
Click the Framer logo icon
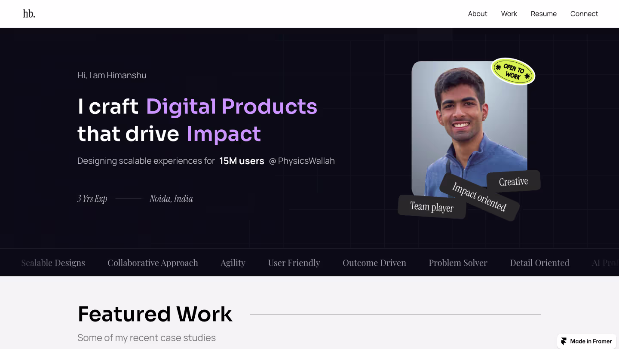[564, 341]
